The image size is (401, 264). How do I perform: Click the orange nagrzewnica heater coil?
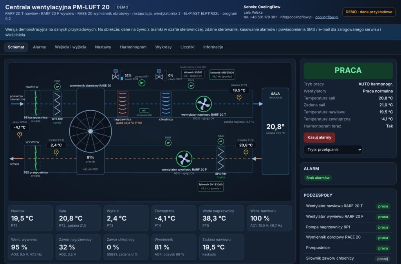(x=123, y=104)
